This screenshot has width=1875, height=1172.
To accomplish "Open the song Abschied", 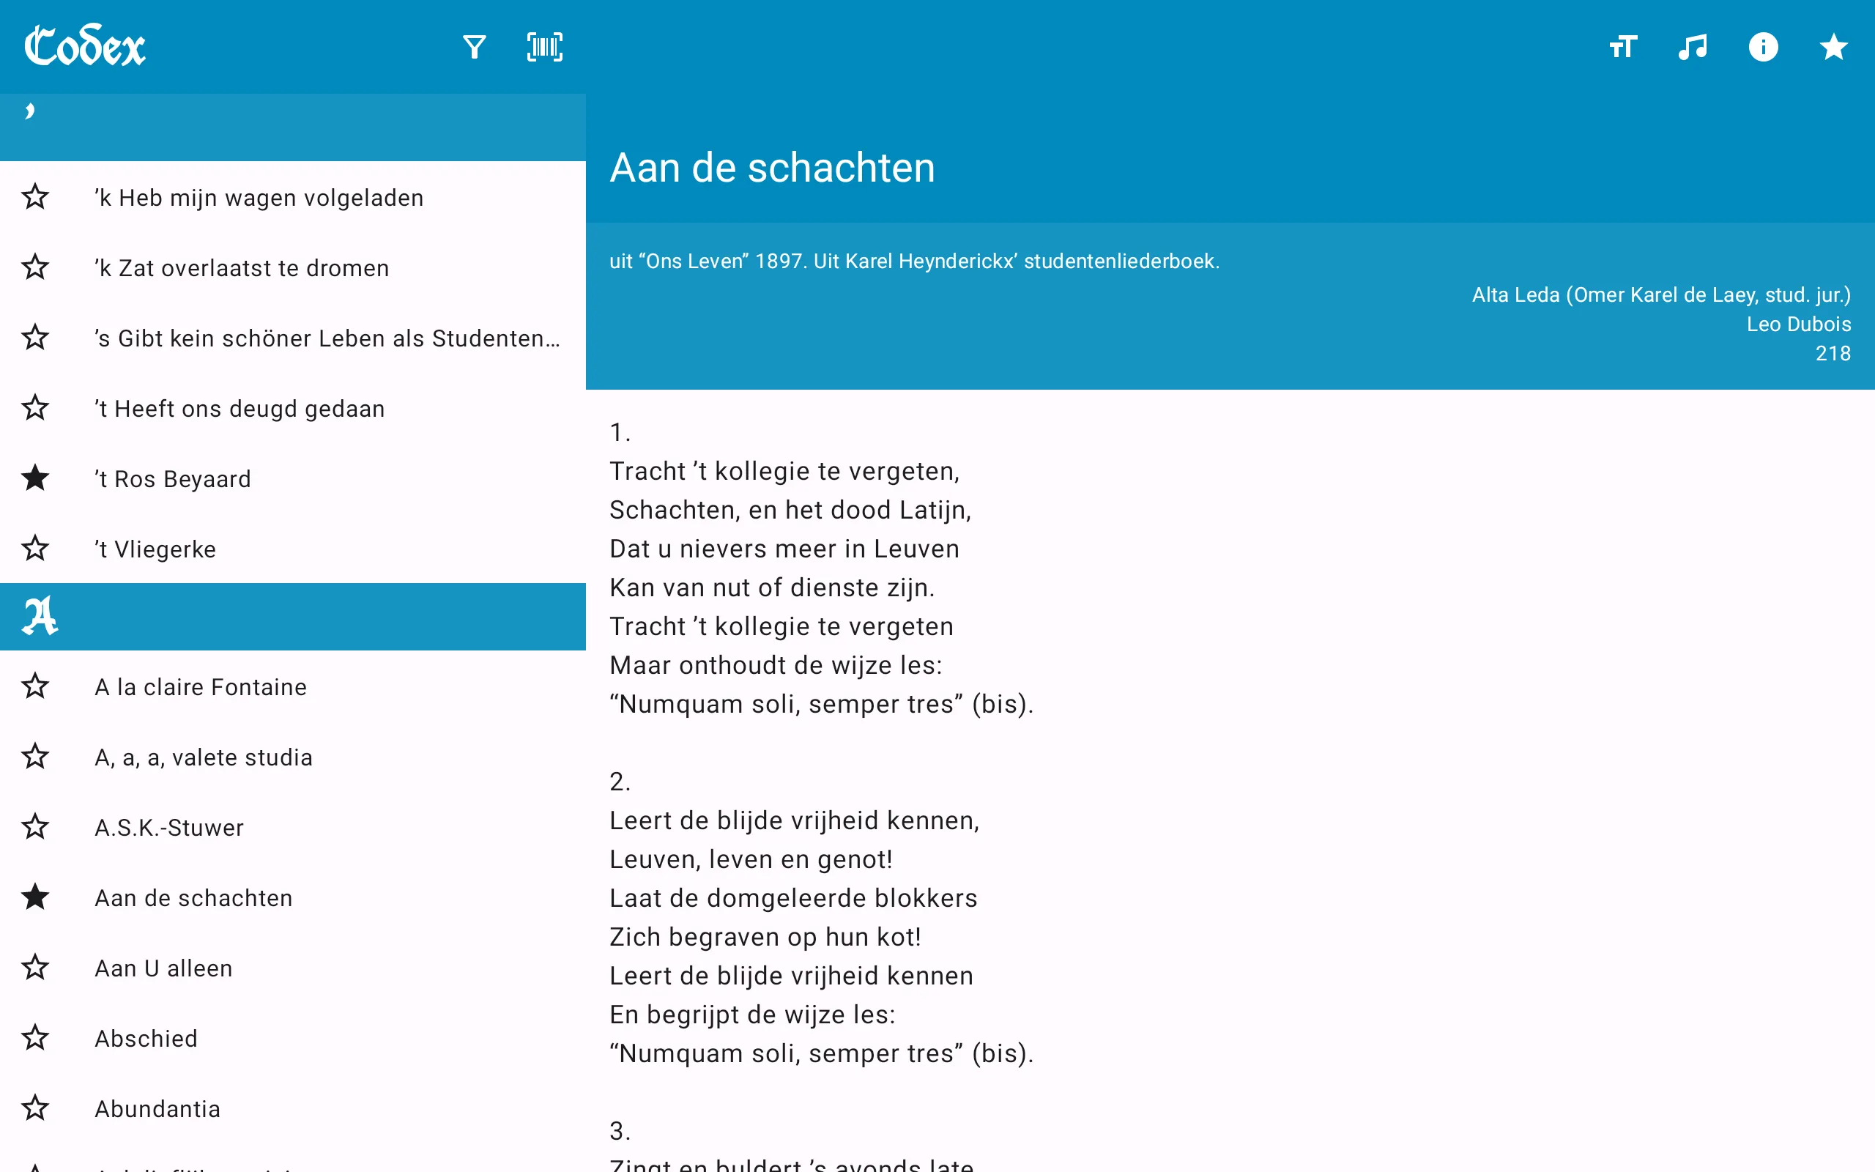I will click(146, 1039).
